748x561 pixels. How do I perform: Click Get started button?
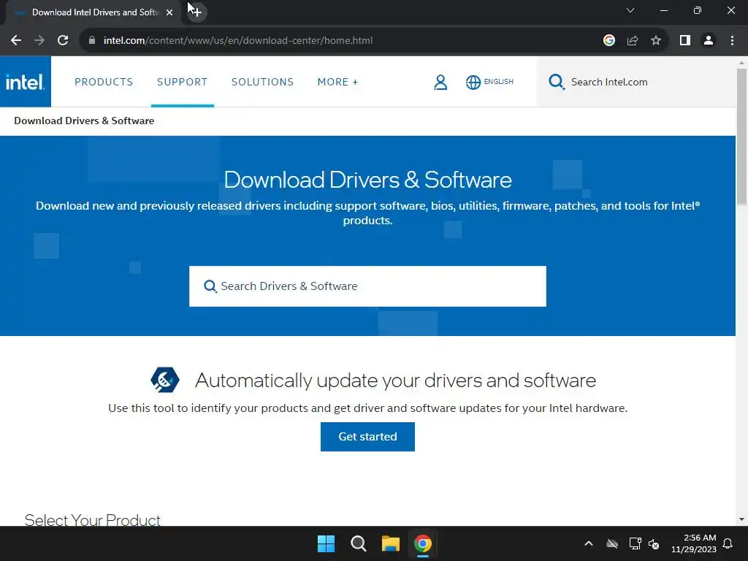(x=367, y=437)
